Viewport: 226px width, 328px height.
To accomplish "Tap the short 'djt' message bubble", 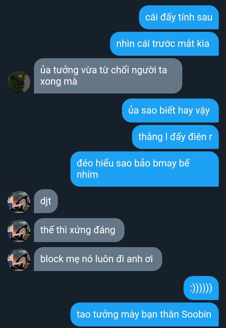I will point(46,201).
